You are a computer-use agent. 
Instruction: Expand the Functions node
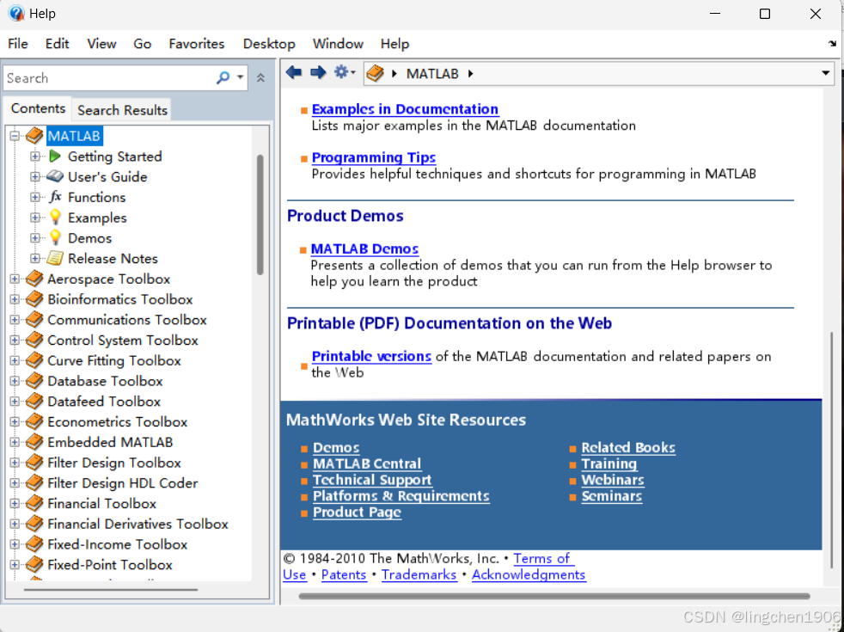(x=35, y=197)
